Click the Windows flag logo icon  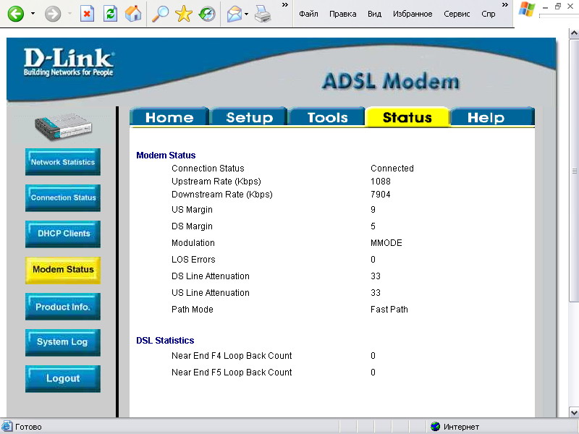pyautogui.click(x=527, y=9)
